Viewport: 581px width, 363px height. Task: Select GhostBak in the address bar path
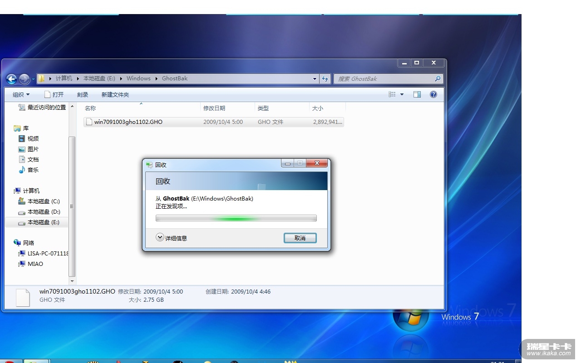[175, 78]
